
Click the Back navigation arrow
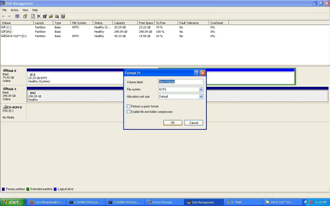pyautogui.click(x=3, y=16)
